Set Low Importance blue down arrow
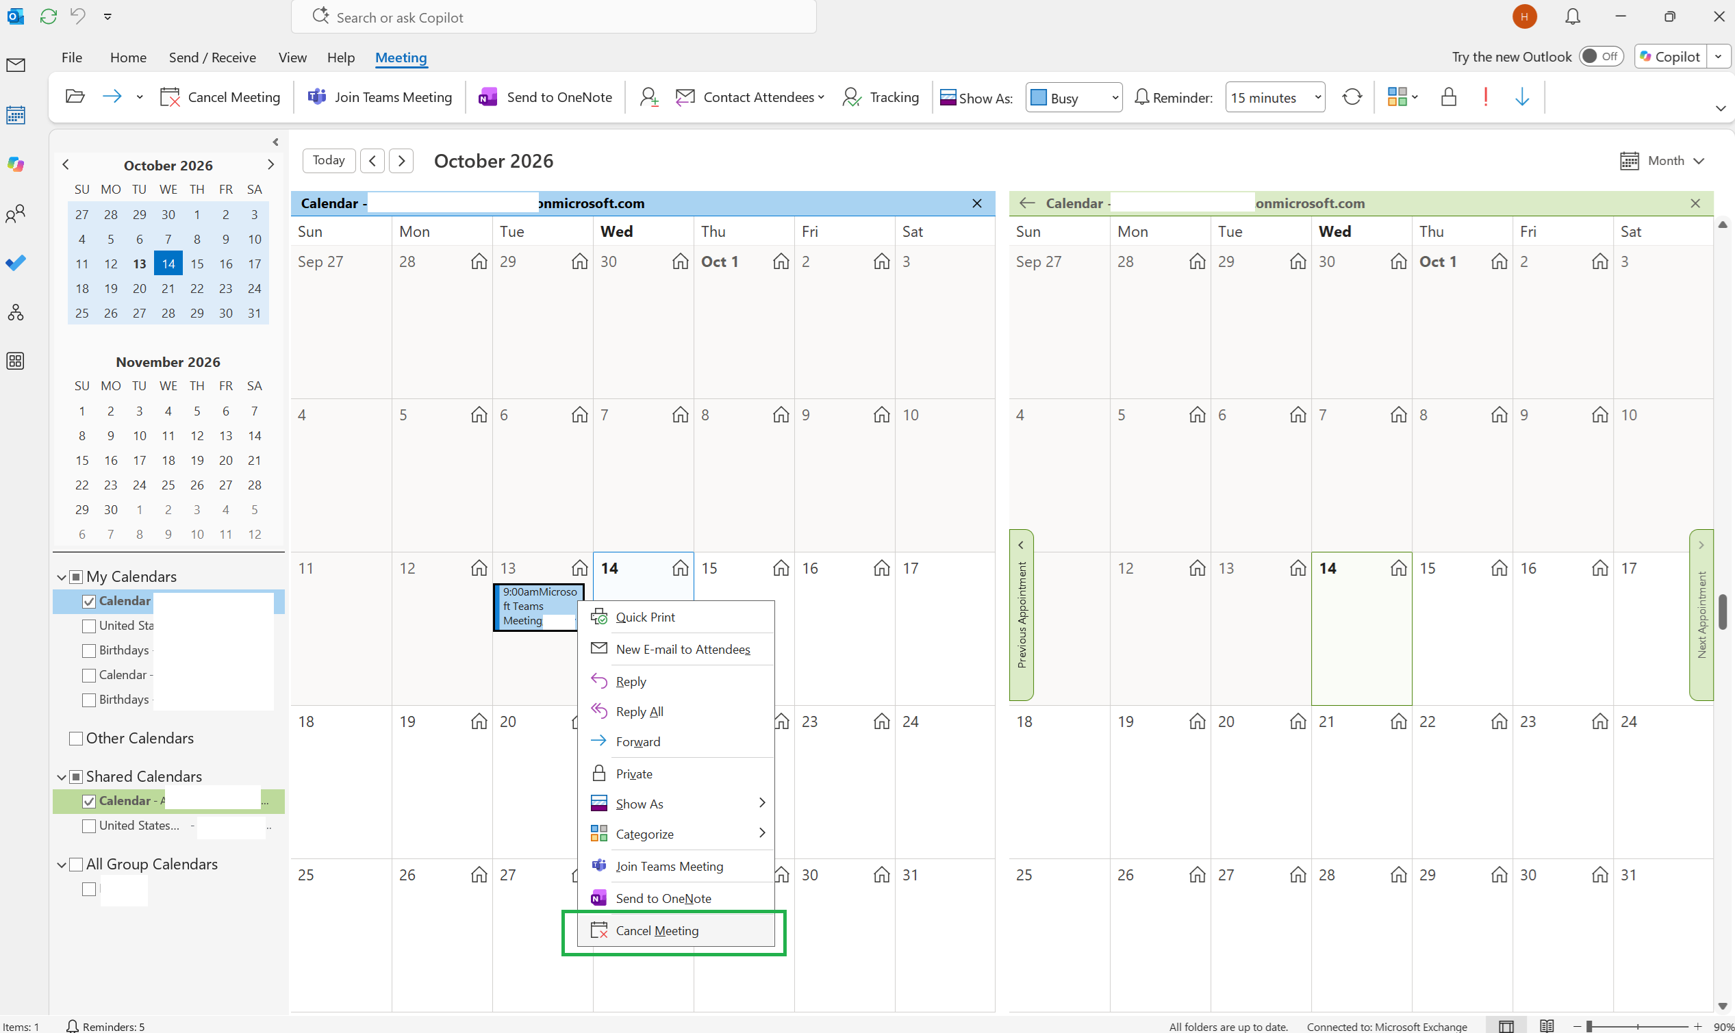This screenshot has height=1033, width=1735. 1522,97
